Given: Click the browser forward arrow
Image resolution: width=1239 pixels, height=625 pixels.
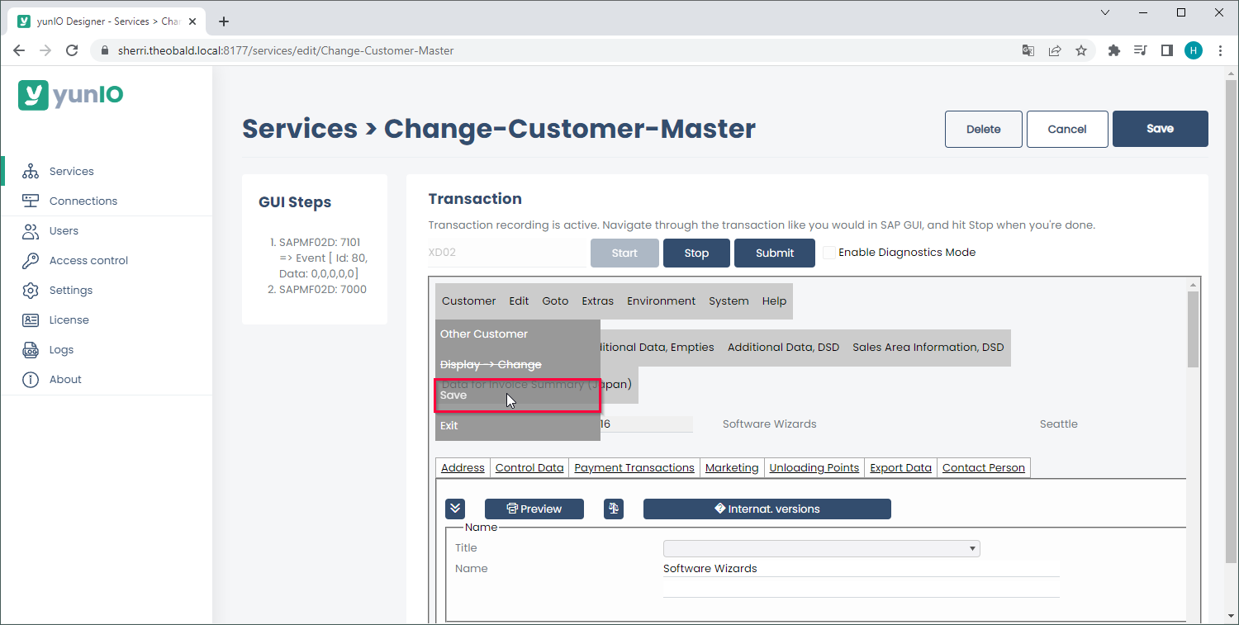Looking at the screenshot, I should tap(45, 50).
